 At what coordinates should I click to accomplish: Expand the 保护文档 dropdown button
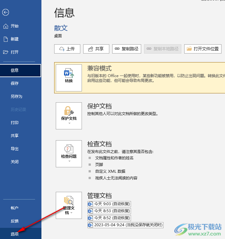(x=69, y=116)
